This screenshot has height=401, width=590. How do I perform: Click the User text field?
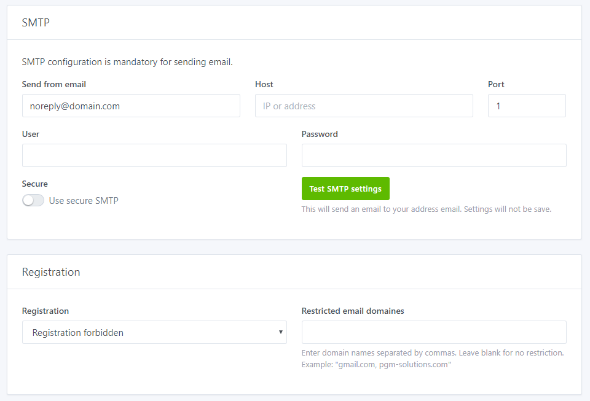coord(154,155)
